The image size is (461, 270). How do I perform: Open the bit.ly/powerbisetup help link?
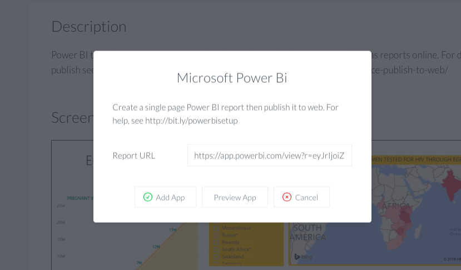click(191, 121)
